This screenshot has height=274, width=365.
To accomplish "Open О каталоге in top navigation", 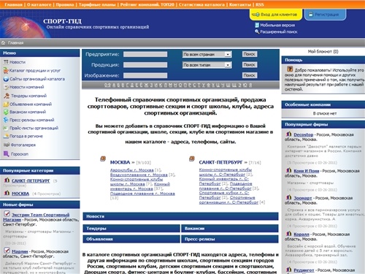I will coord(39,4).
